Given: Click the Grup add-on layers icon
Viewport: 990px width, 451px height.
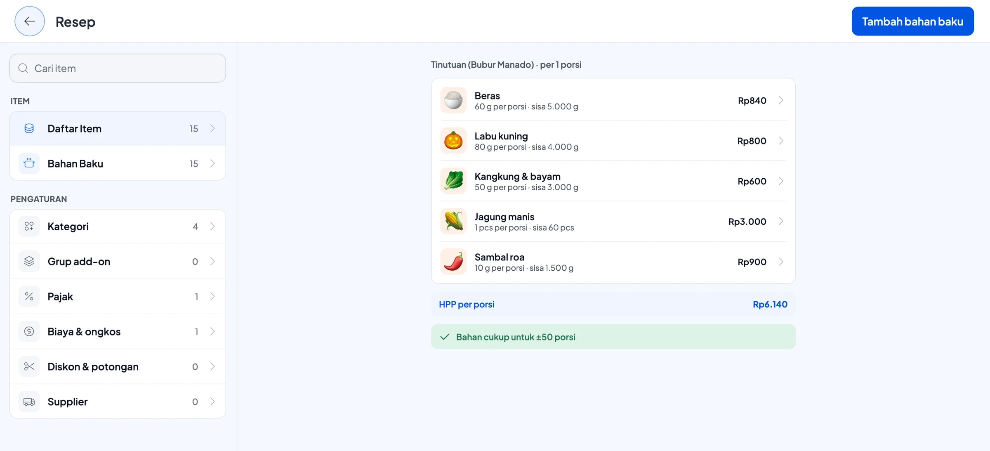Looking at the screenshot, I should point(29,261).
